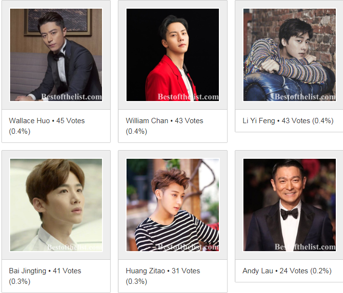343x293 pixels.
Task: Click the "Bai Jingting • 41 Votes" caption text
Action: (45, 271)
